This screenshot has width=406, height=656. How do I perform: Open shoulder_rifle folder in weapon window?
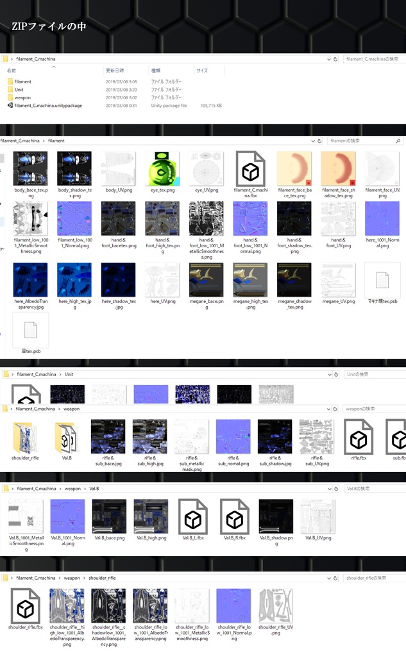[x=25, y=441]
